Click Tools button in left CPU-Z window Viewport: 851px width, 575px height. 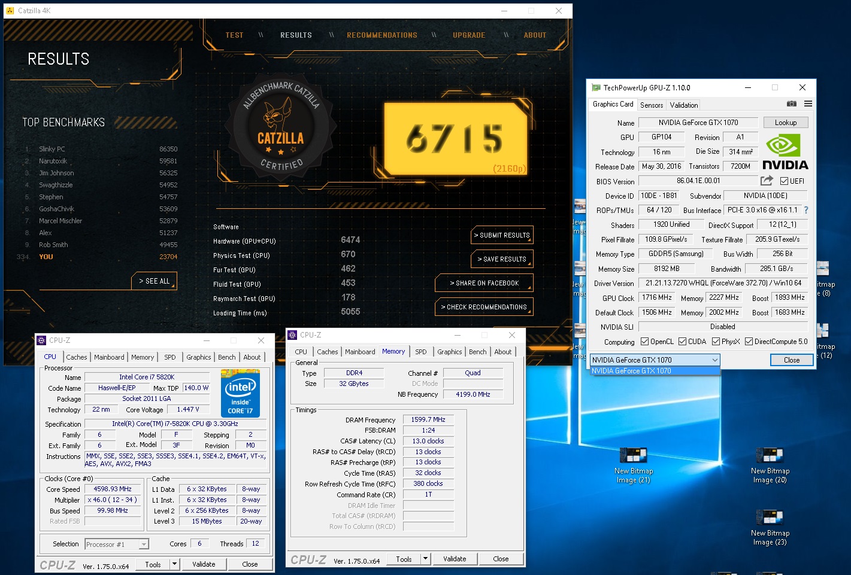pos(153,564)
